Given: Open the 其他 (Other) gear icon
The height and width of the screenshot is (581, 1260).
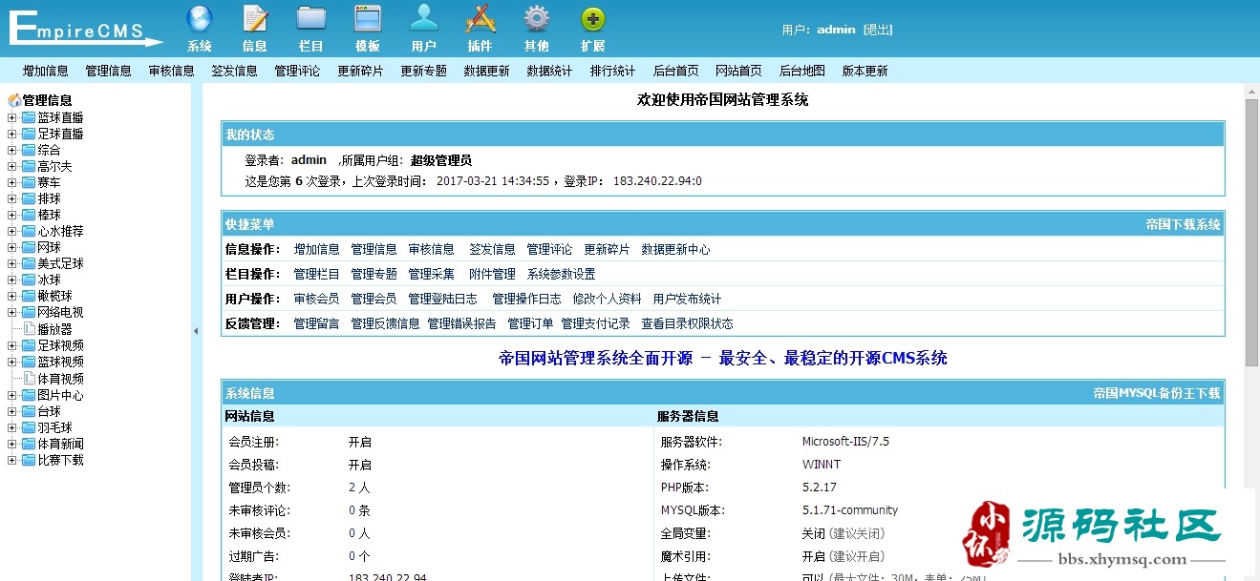Looking at the screenshot, I should tap(537, 18).
